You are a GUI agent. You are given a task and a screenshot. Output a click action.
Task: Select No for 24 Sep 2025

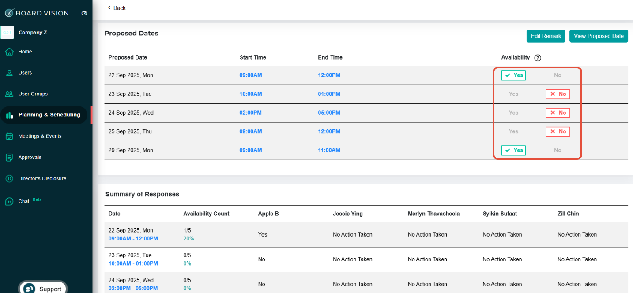point(558,113)
